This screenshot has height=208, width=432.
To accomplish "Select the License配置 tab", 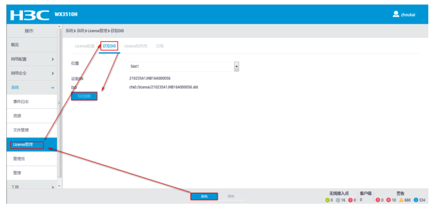I will (x=85, y=46).
